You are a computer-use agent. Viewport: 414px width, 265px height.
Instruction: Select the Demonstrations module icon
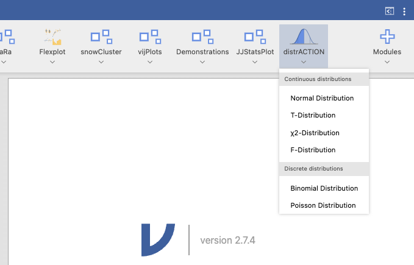[x=202, y=38]
